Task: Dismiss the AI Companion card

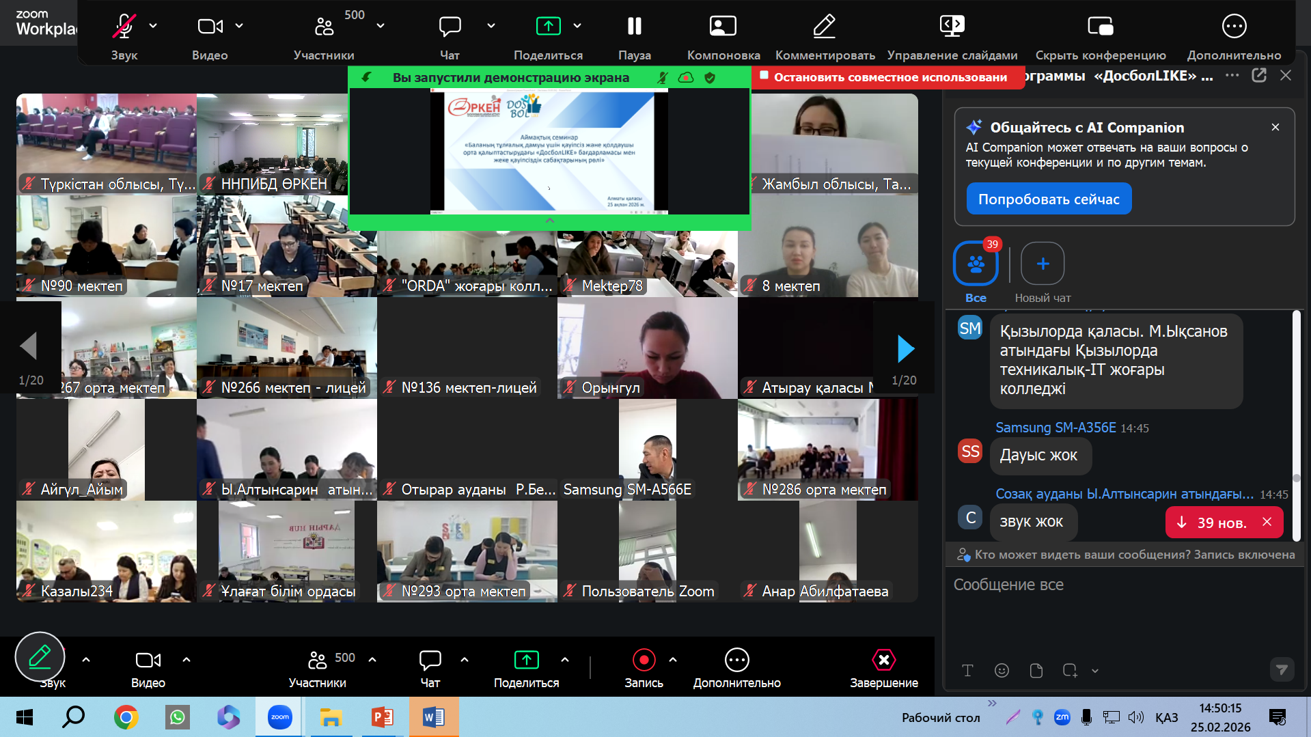Action: click(1275, 127)
